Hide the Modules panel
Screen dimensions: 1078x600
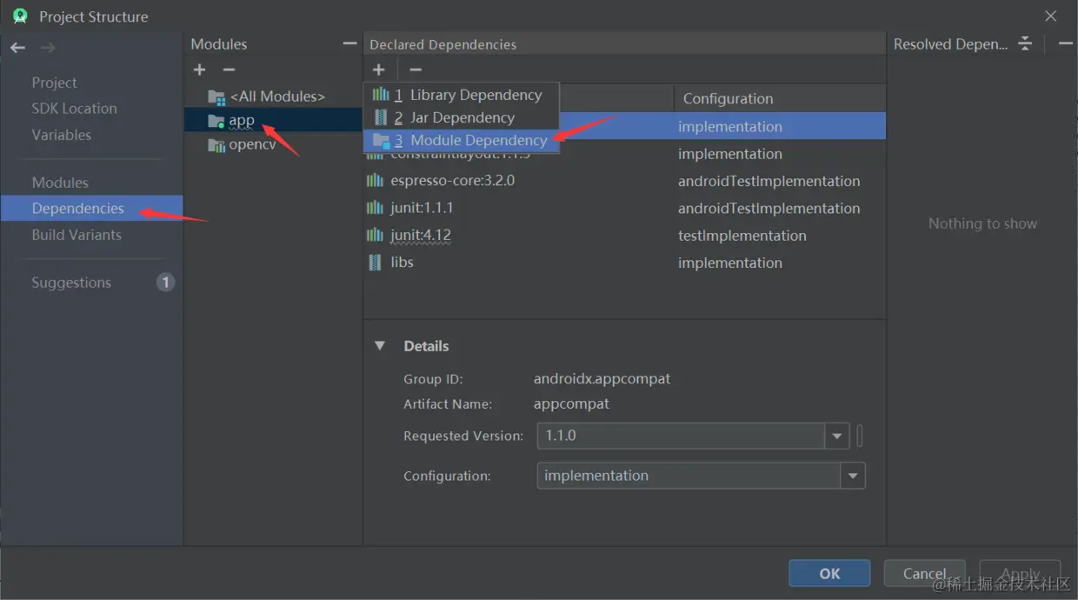tap(349, 43)
